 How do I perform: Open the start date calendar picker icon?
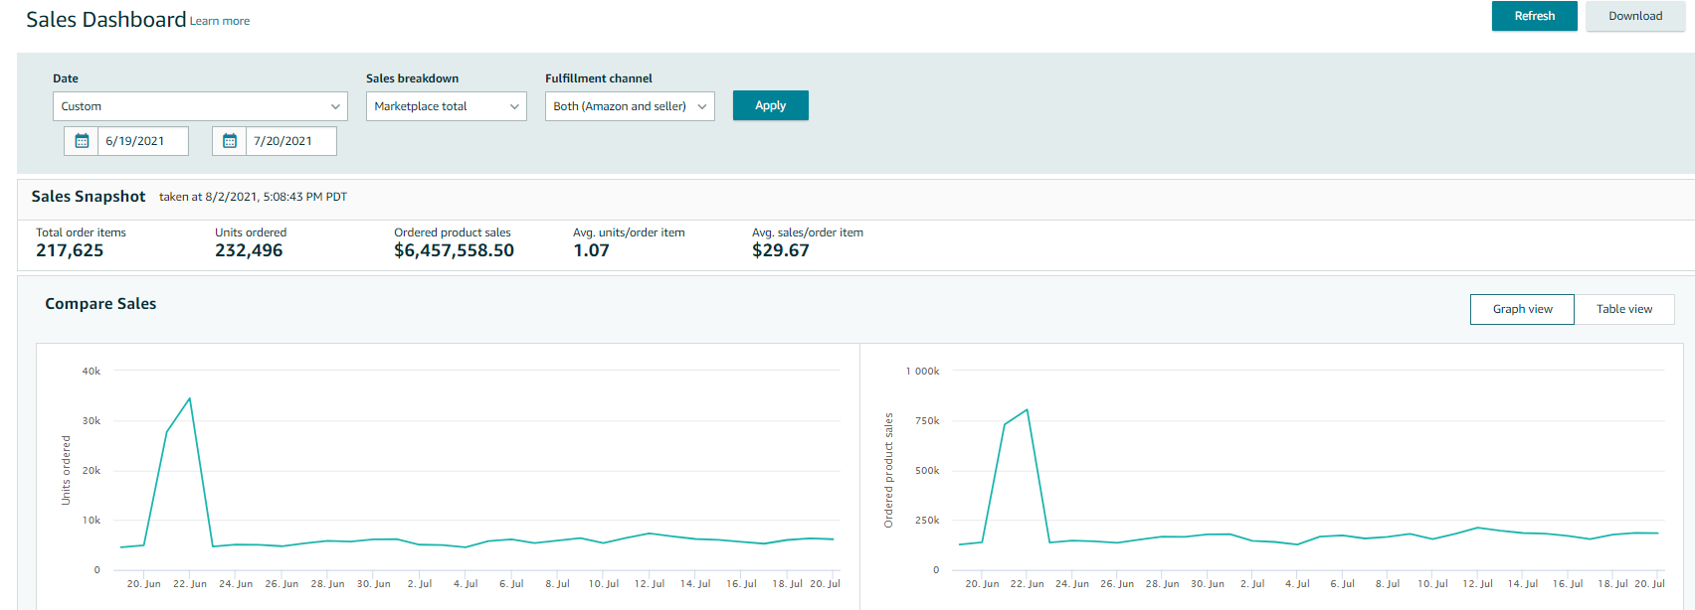[x=82, y=141]
